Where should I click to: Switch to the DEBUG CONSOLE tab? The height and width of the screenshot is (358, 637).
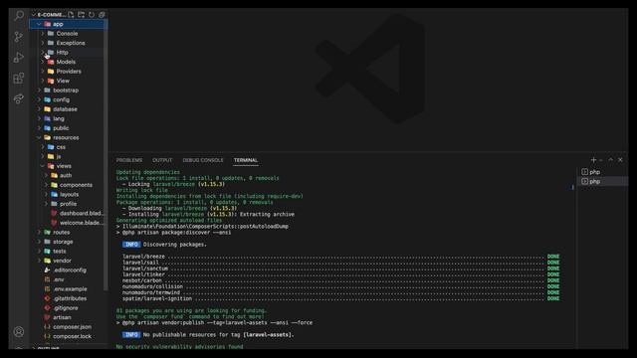click(203, 160)
